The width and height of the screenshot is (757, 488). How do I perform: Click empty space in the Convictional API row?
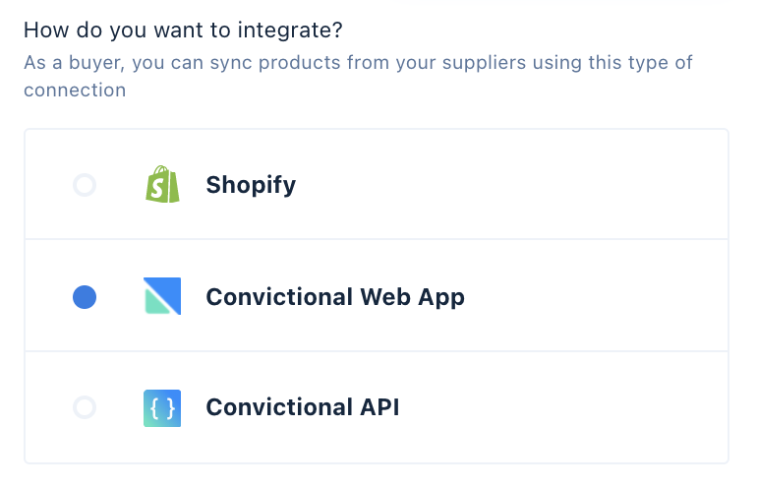(x=560, y=407)
